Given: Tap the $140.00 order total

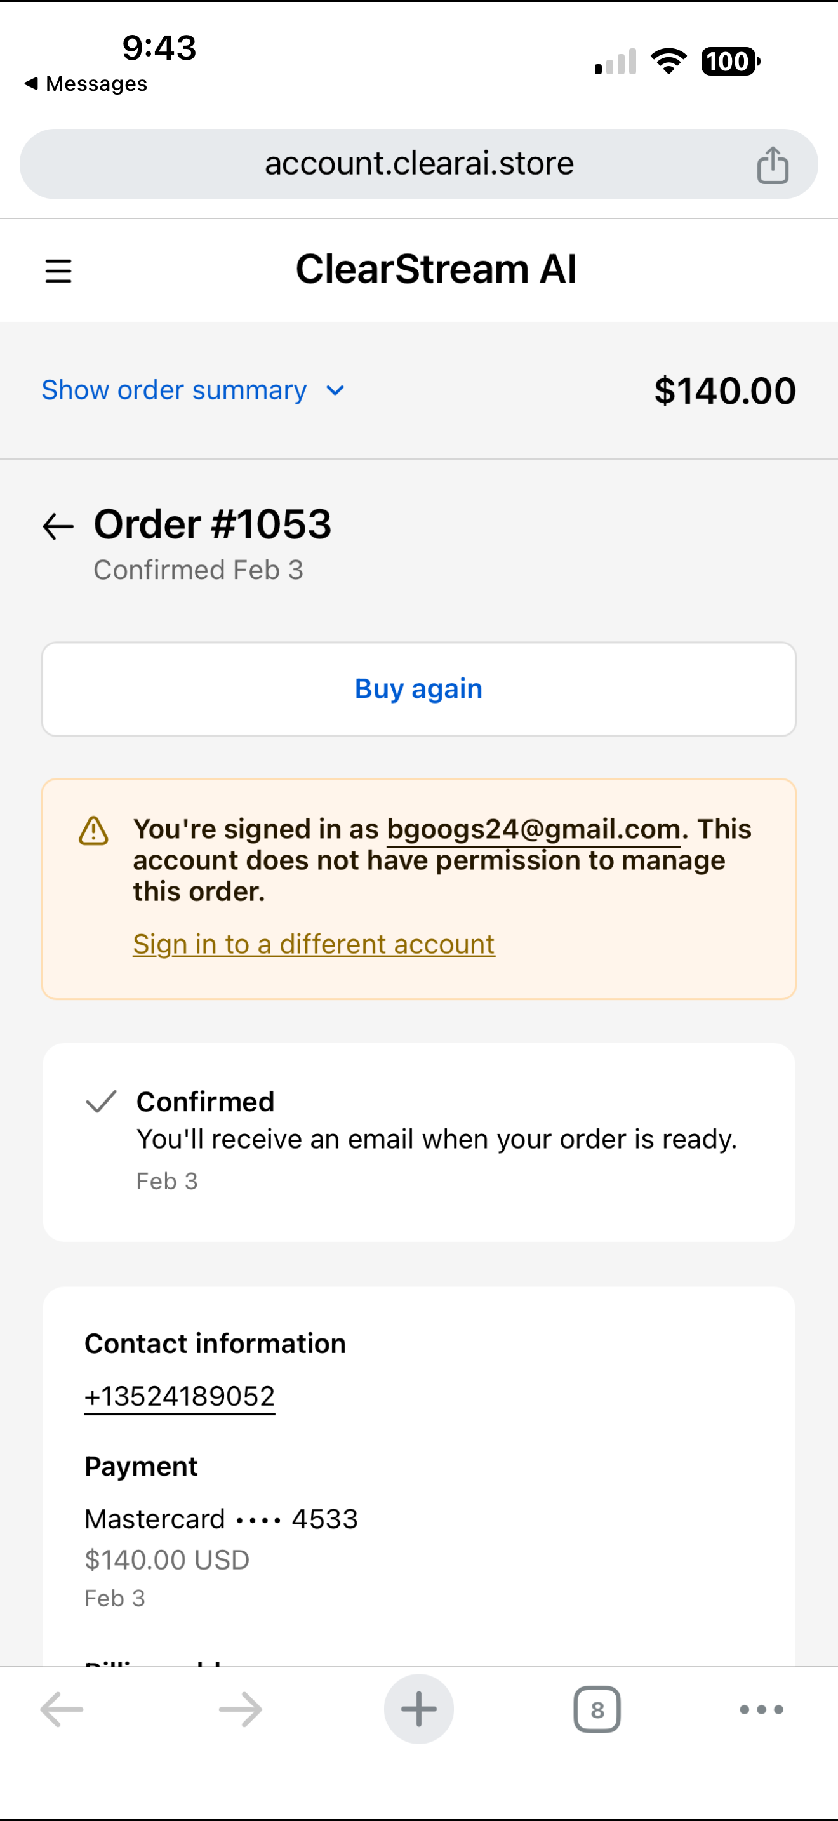Looking at the screenshot, I should tap(725, 391).
